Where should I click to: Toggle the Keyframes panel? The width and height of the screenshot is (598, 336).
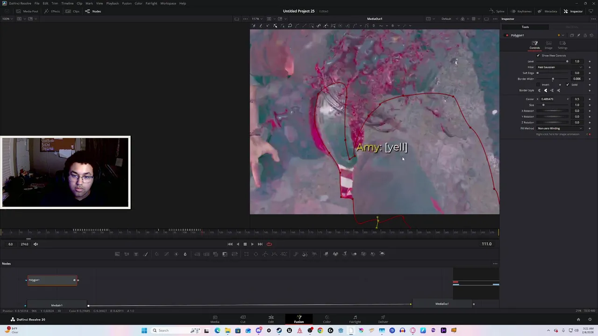521,11
